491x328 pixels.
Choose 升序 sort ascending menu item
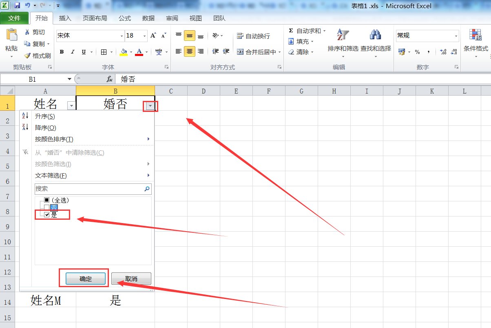coord(45,116)
